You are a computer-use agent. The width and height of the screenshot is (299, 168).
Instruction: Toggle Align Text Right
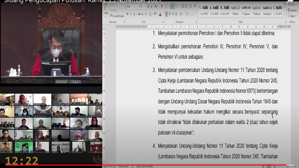[173, 14]
